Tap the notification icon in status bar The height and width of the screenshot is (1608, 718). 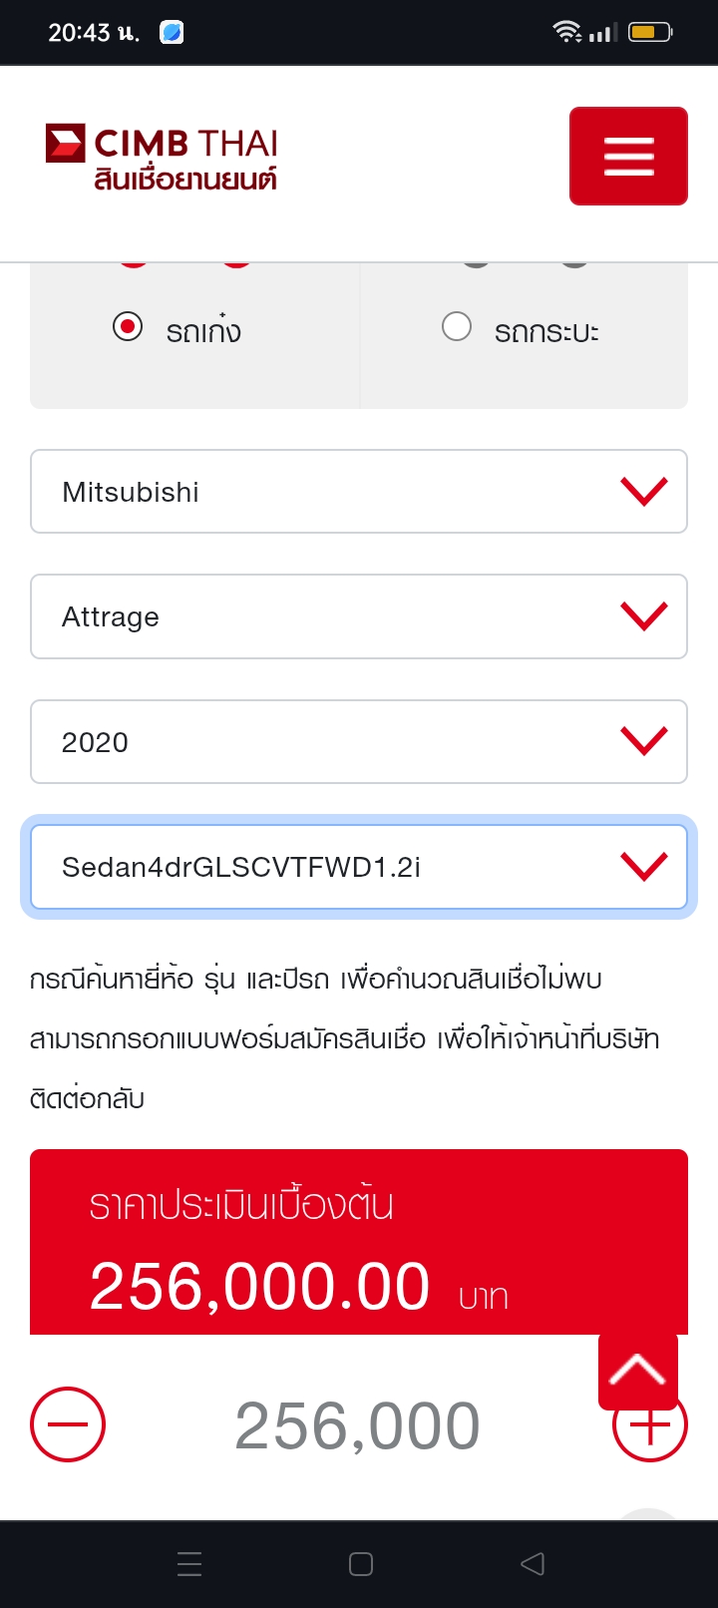172,33
